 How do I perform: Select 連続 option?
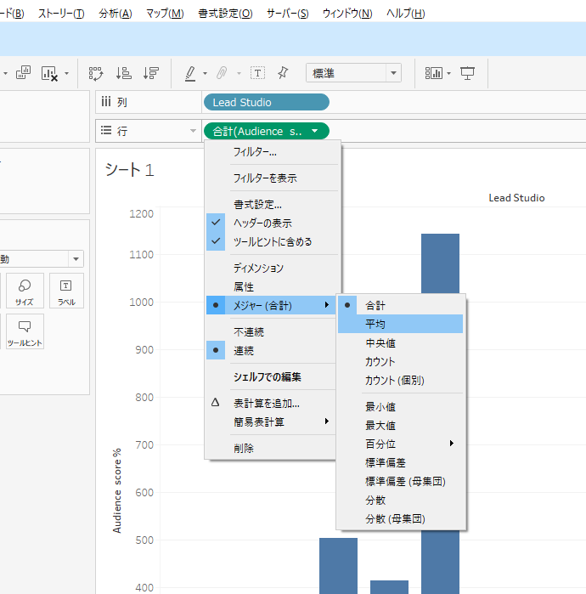pyautogui.click(x=271, y=350)
